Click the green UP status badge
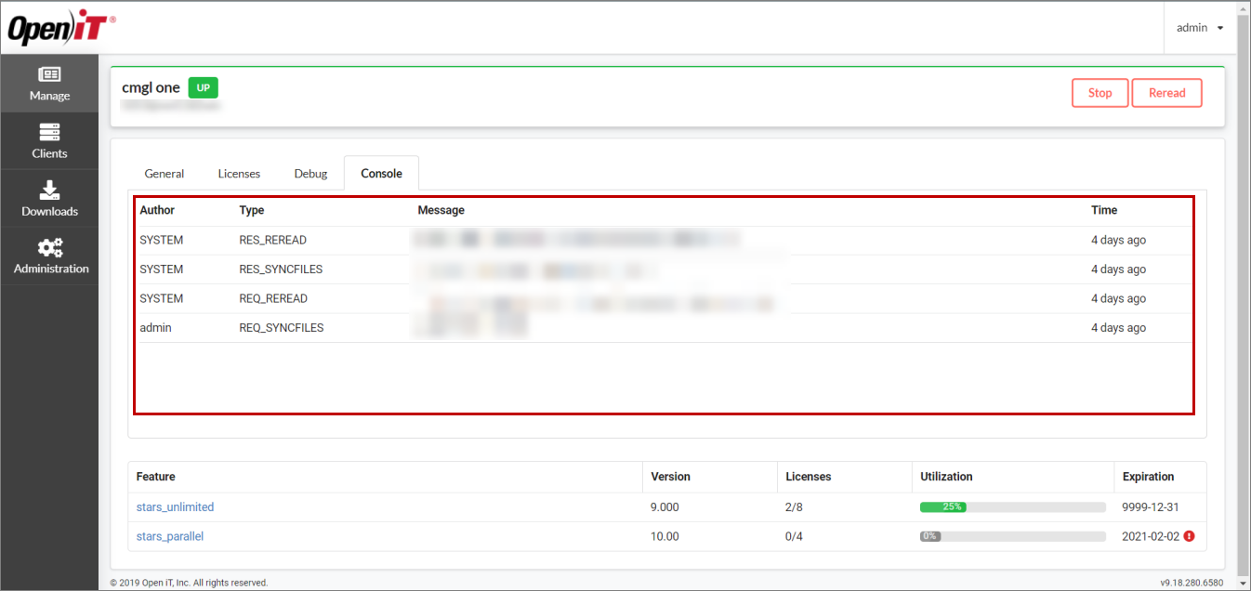The image size is (1251, 591). tap(203, 87)
